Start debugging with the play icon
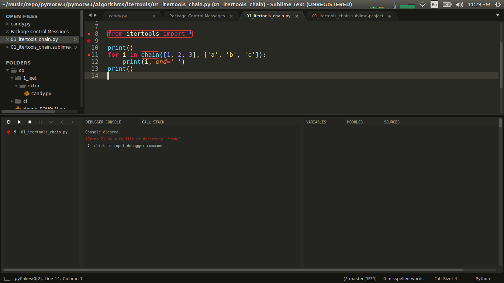Image resolution: width=504 pixels, height=283 pixels. pyautogui.click(x=19, y=122)
